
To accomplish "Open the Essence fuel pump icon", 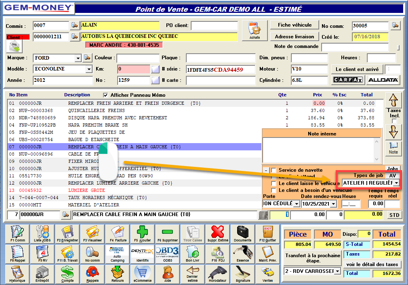I will [x=242, y=254].
